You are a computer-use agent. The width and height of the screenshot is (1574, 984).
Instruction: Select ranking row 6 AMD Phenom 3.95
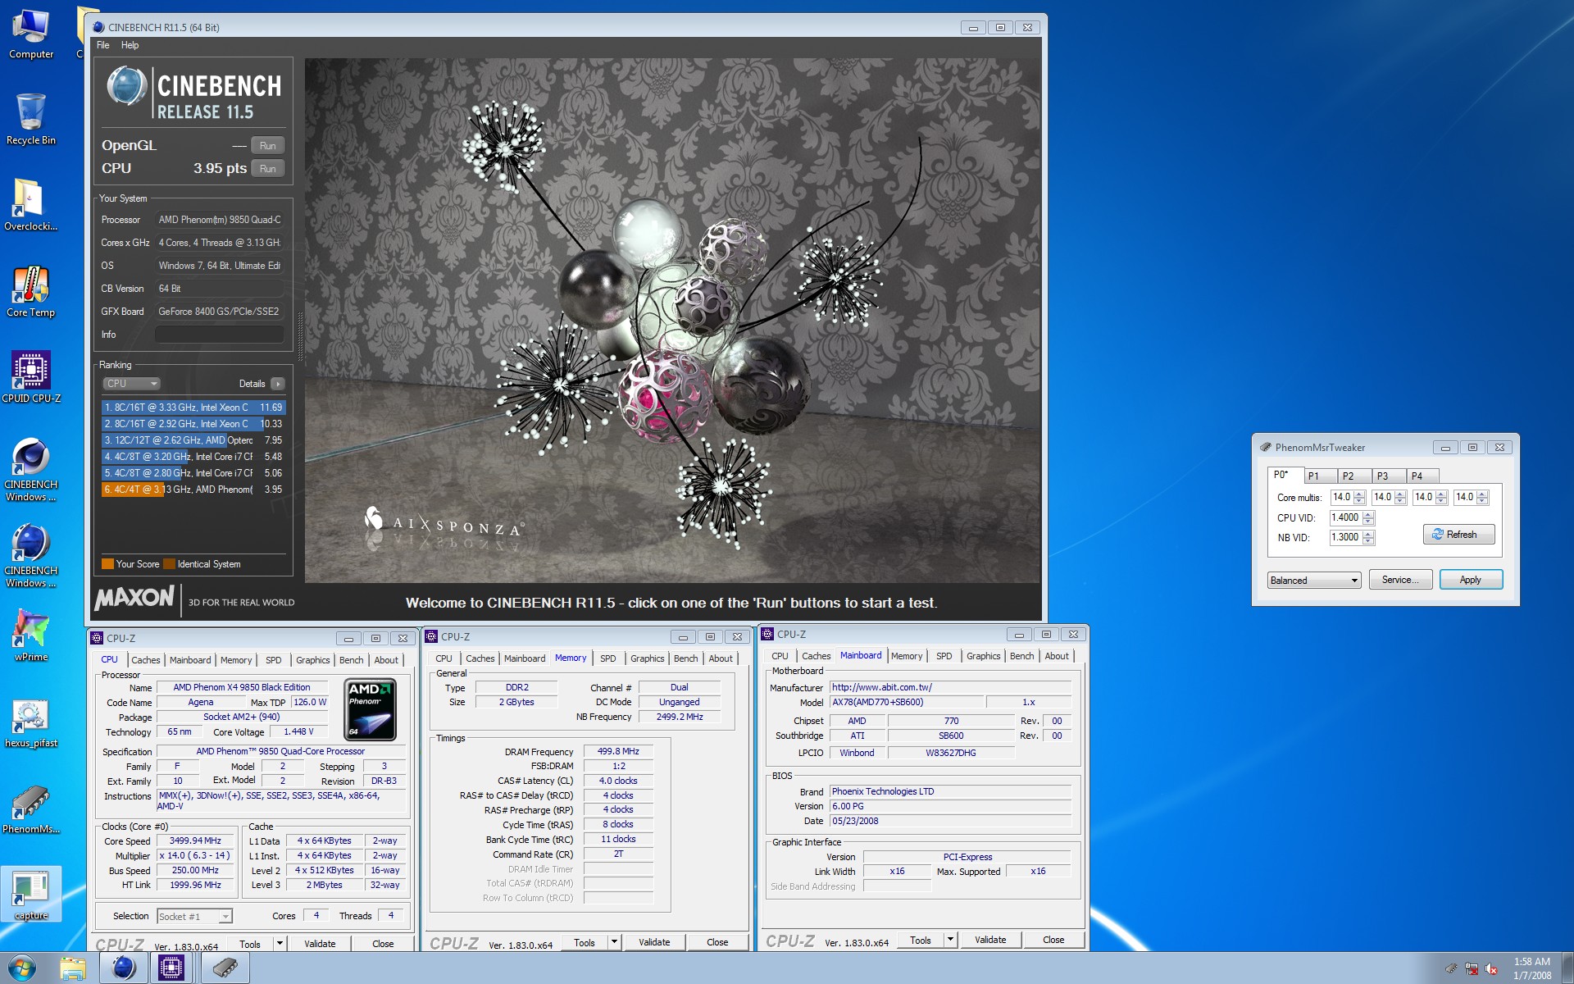(193, 490)
